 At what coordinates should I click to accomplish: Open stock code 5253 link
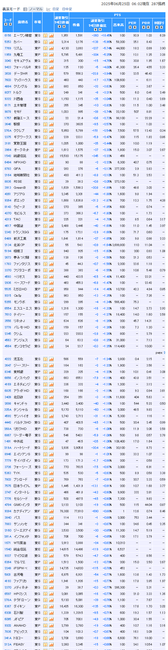coord(8,42)
